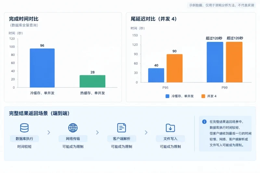Click the blue 96-second bar
The image size is (260, 173).
[x=42, y=68]
